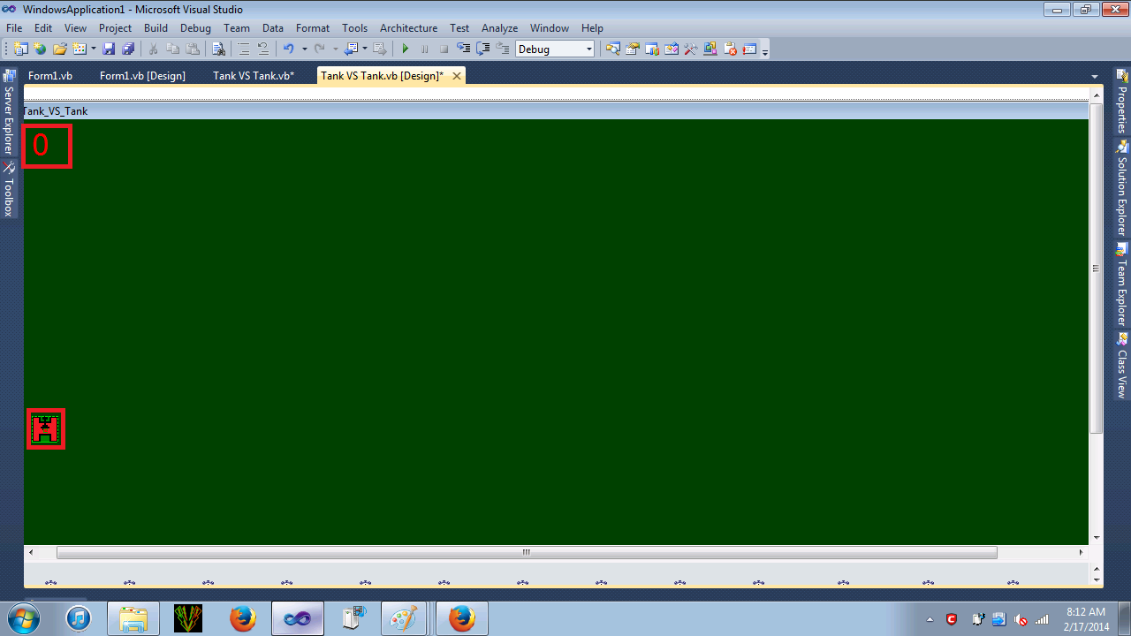Screen dimensions: 1131x636
Task: Click the Cut scissors icon
Action: pos(153,49)
